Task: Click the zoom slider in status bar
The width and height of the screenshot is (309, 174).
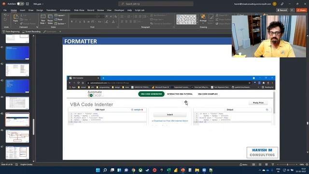Action: [x=287, y=164]
